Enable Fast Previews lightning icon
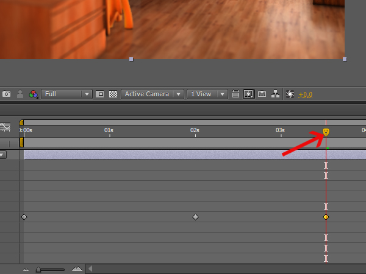The width and height of the screenshot is (366, 274). coord(248,94)
